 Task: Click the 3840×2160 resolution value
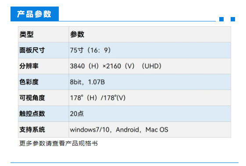[102, 66]
